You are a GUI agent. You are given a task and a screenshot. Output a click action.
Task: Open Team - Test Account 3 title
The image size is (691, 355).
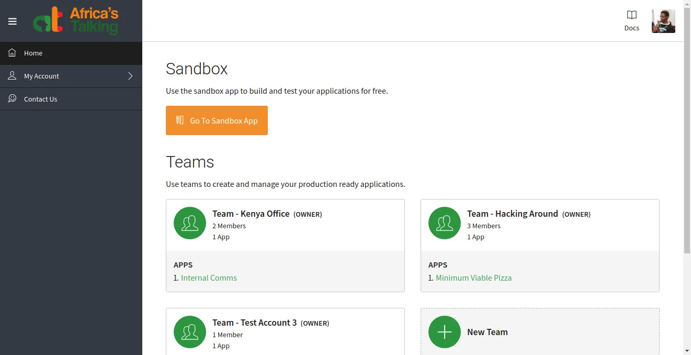(255, 323)
